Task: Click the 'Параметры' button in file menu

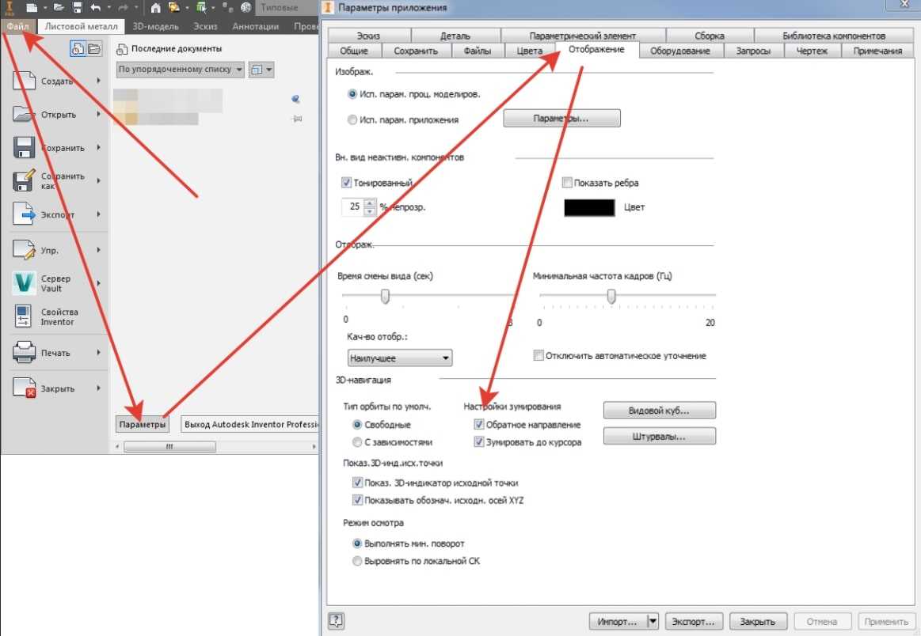Action: pyautogui.click(x=143, y=425)
